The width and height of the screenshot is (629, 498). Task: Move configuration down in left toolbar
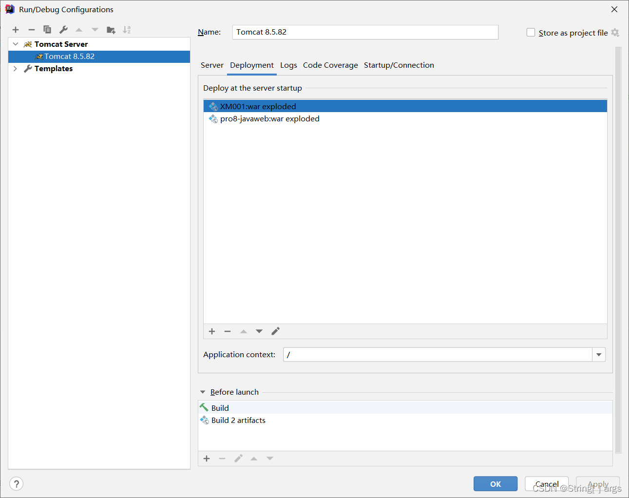95,30
